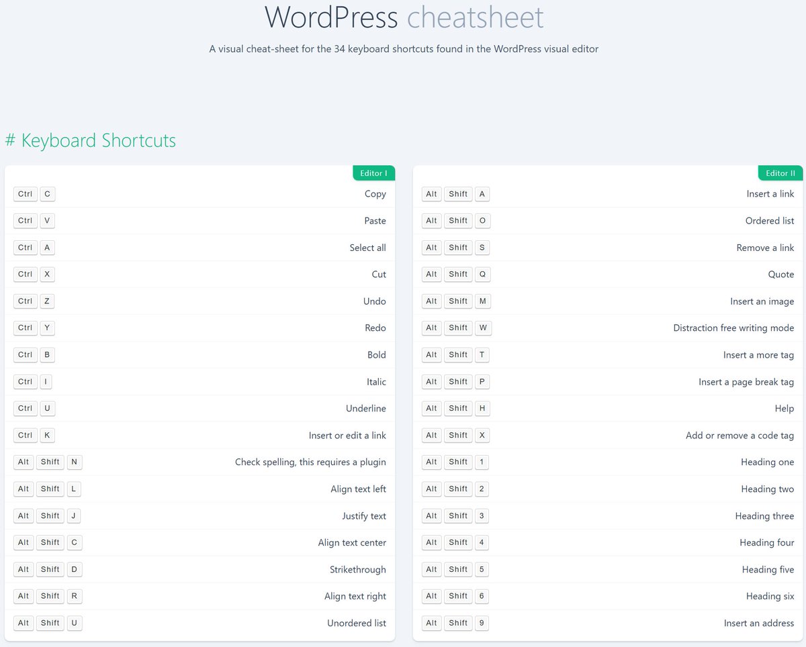Screen dimensions: 806x647
Task: Click the Alt key in Remove a link row
Action: [432, 248]
